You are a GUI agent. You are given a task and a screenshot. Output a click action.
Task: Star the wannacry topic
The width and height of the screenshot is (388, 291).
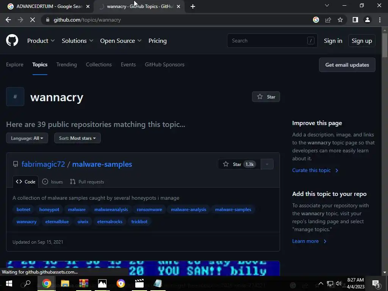[x=266, y=97]
